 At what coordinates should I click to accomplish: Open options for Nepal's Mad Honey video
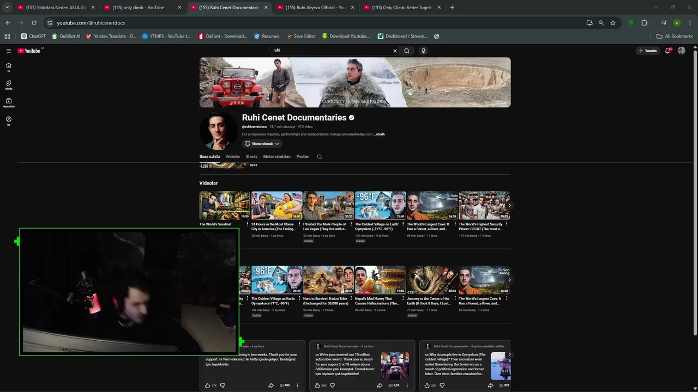pos(402,299)
